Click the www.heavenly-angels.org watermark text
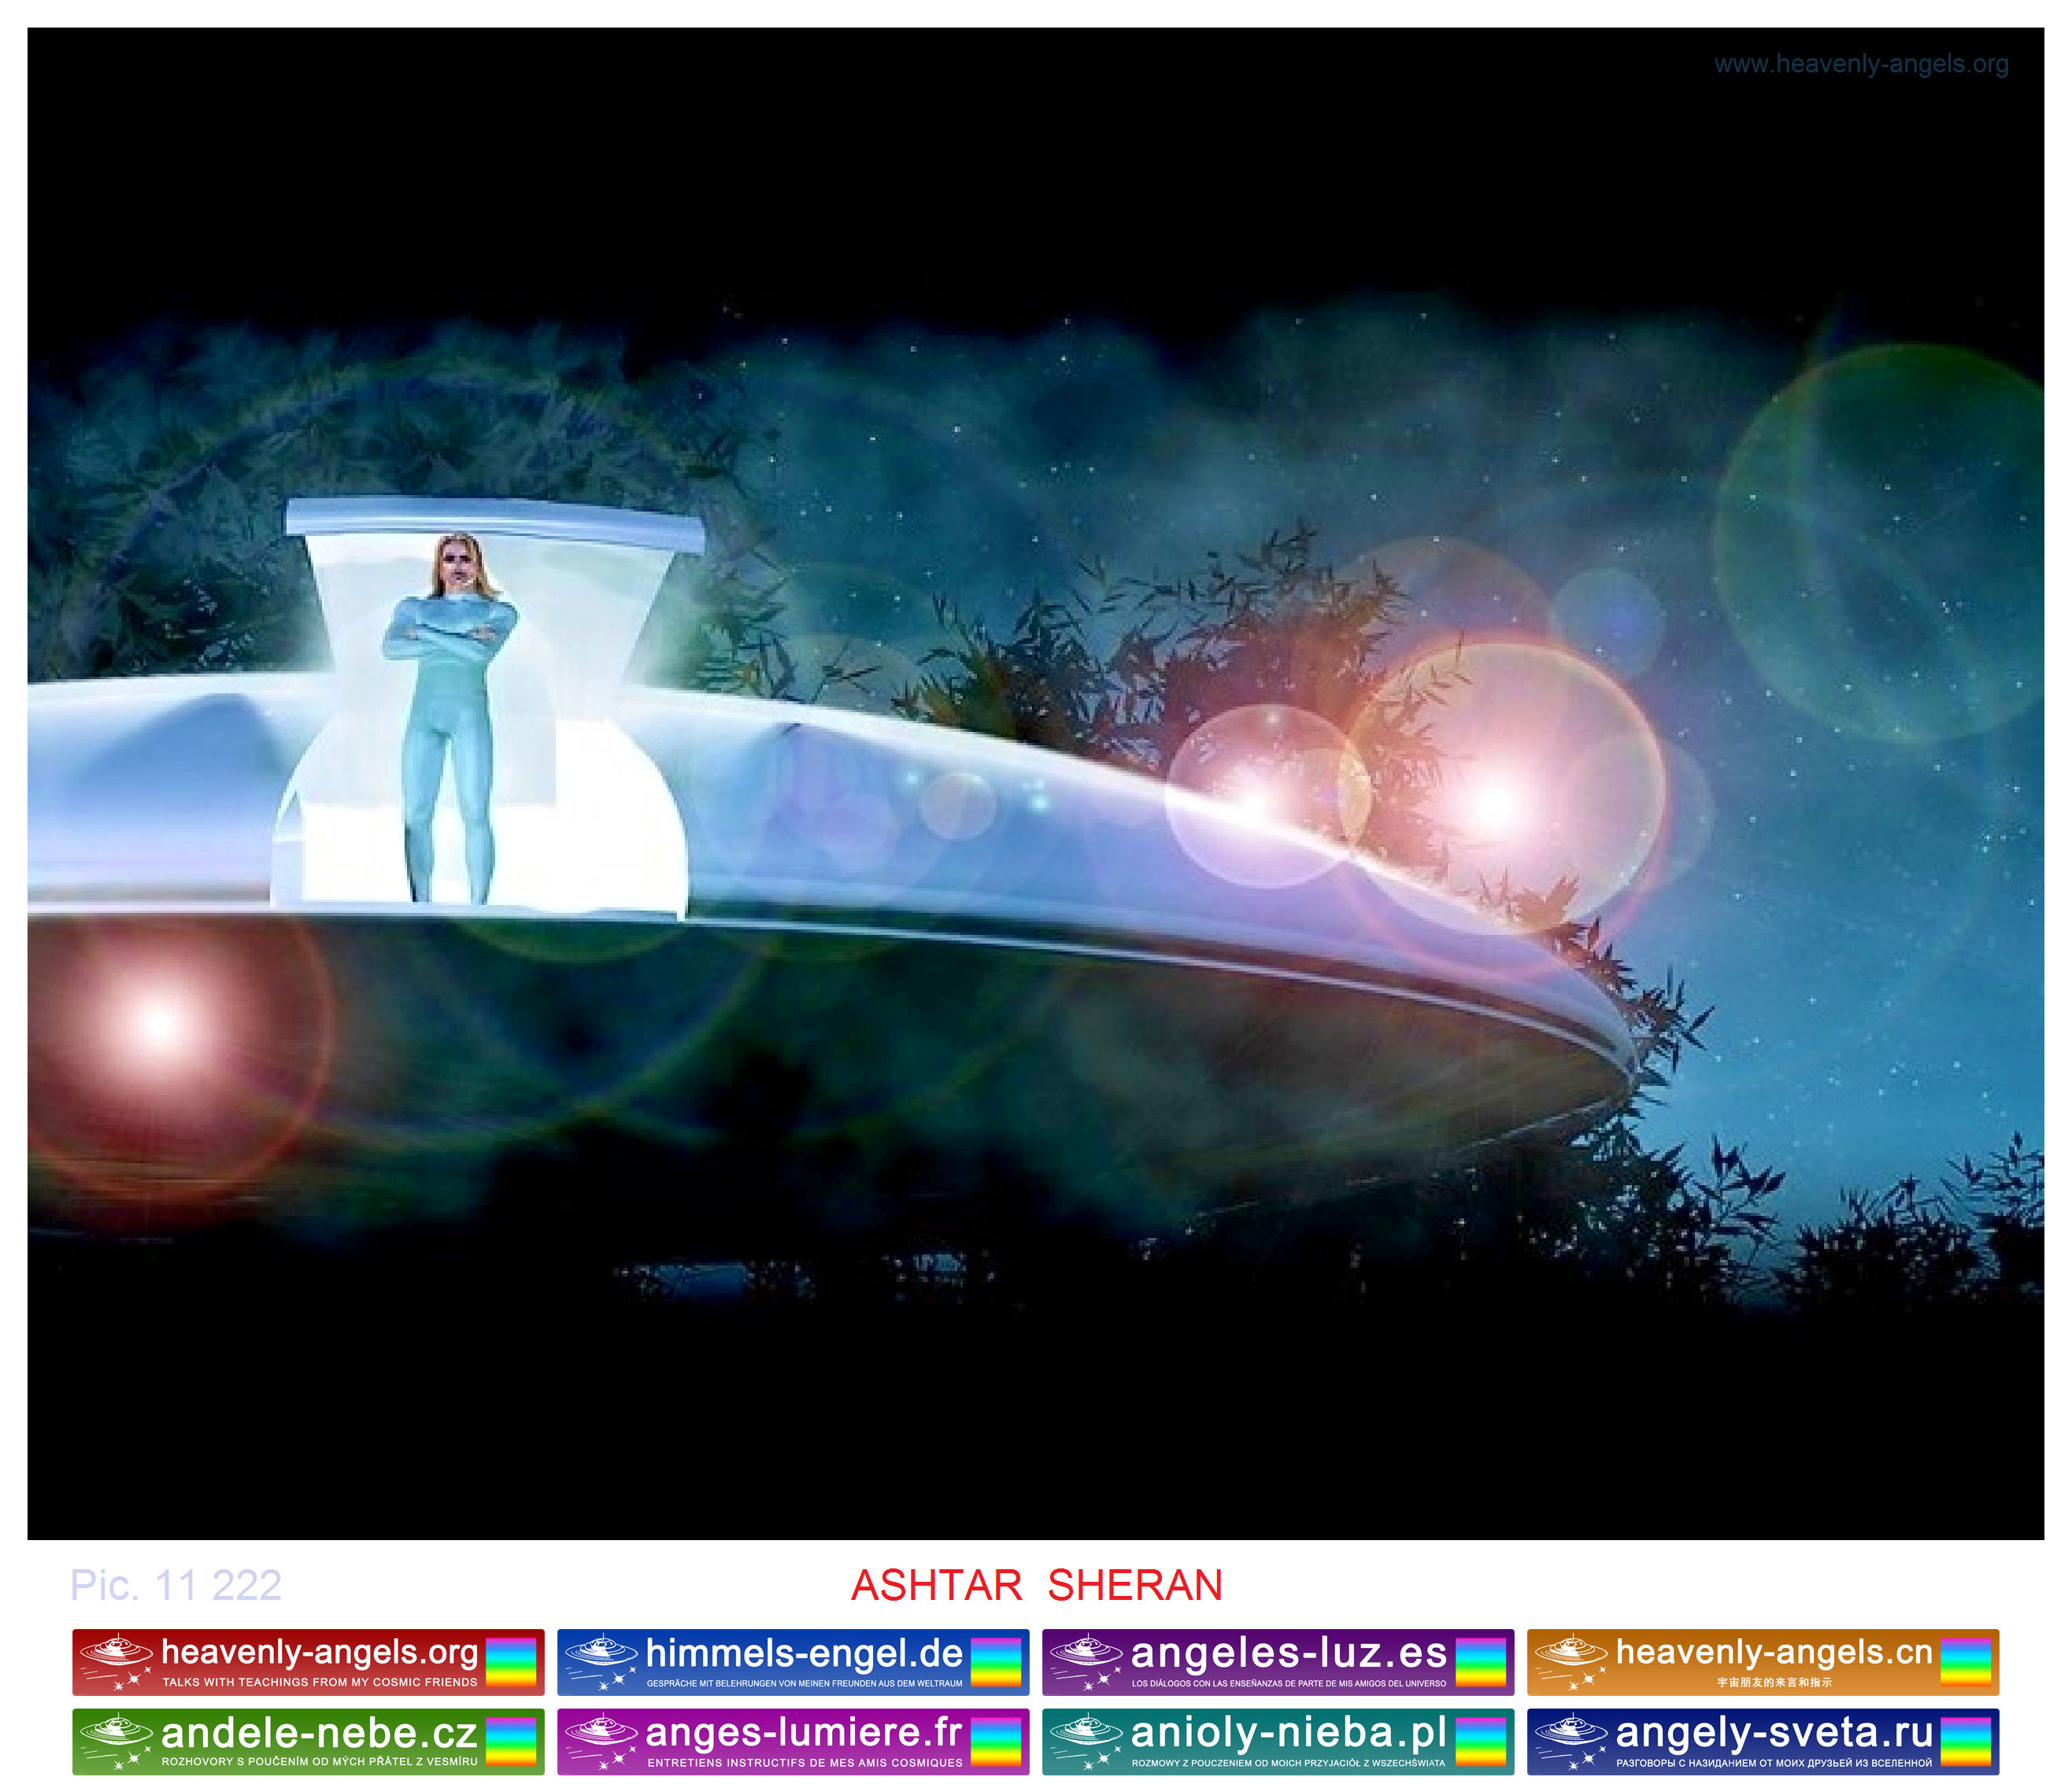2072x1788 pixels. [x=1860, y=64]
